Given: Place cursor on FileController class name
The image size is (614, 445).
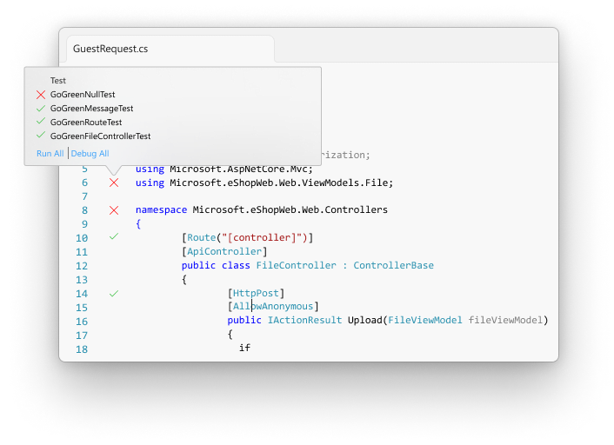Looking at the screenshot, I should point(296,265).
